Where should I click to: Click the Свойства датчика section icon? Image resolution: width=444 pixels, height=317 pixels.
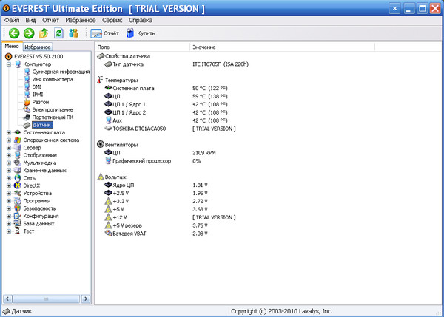tap(101, 56)
